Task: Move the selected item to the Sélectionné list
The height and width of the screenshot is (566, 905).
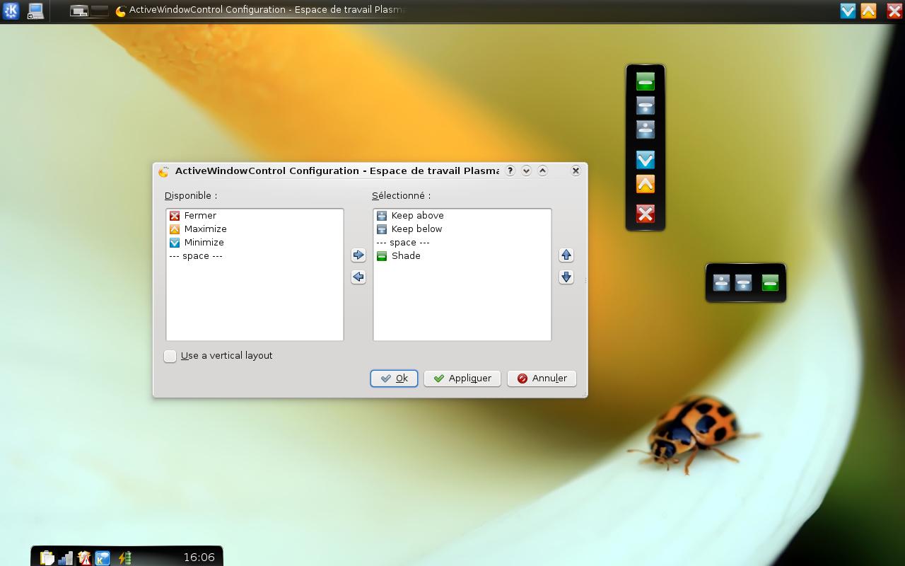Action: (358, 255)
